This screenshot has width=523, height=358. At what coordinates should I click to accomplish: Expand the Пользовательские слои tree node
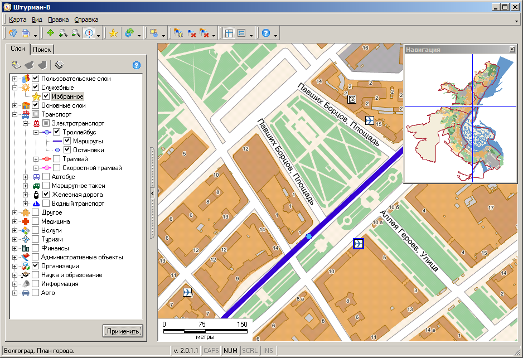14,79
